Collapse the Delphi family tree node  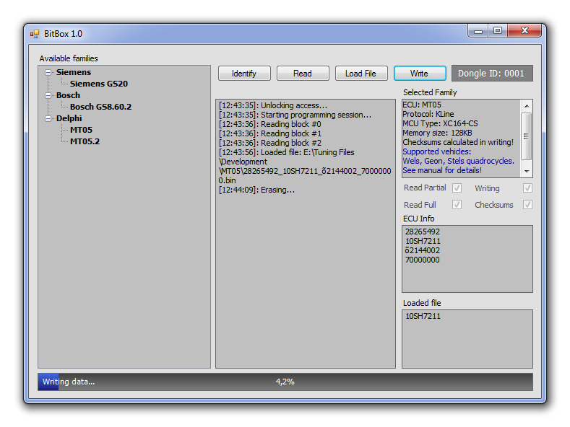pyautogui.click(x=48, y=118)
